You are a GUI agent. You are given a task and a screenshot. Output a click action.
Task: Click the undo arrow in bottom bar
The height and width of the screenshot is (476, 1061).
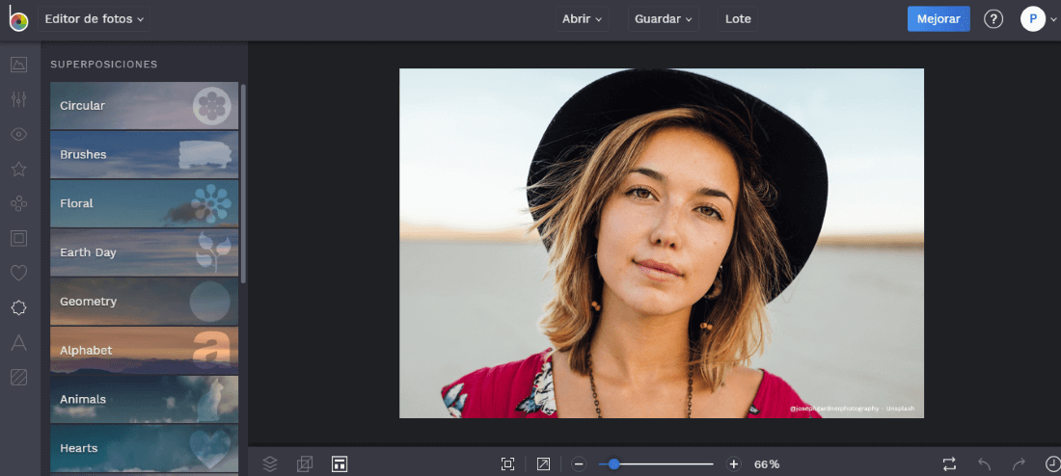984,463
